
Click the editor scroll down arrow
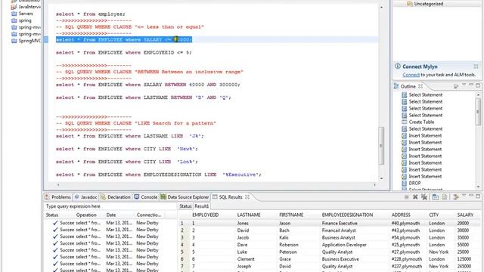(381, 178)
